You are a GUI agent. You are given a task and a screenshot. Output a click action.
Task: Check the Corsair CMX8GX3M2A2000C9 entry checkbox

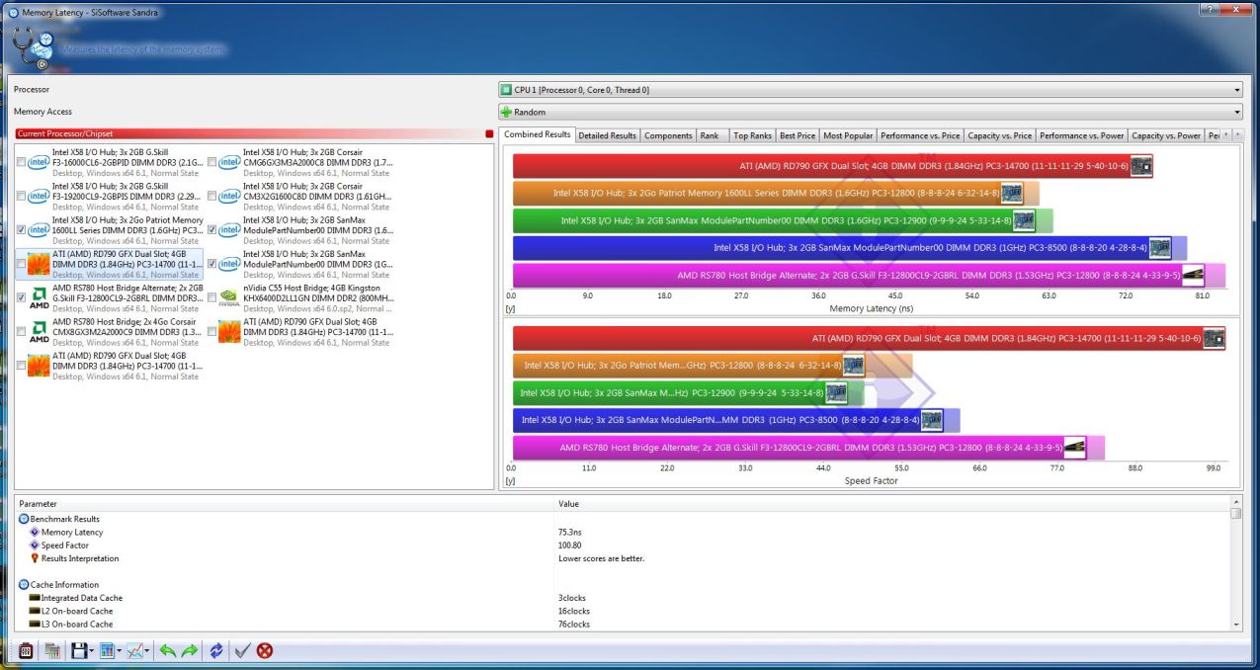(x=22, y=331)
